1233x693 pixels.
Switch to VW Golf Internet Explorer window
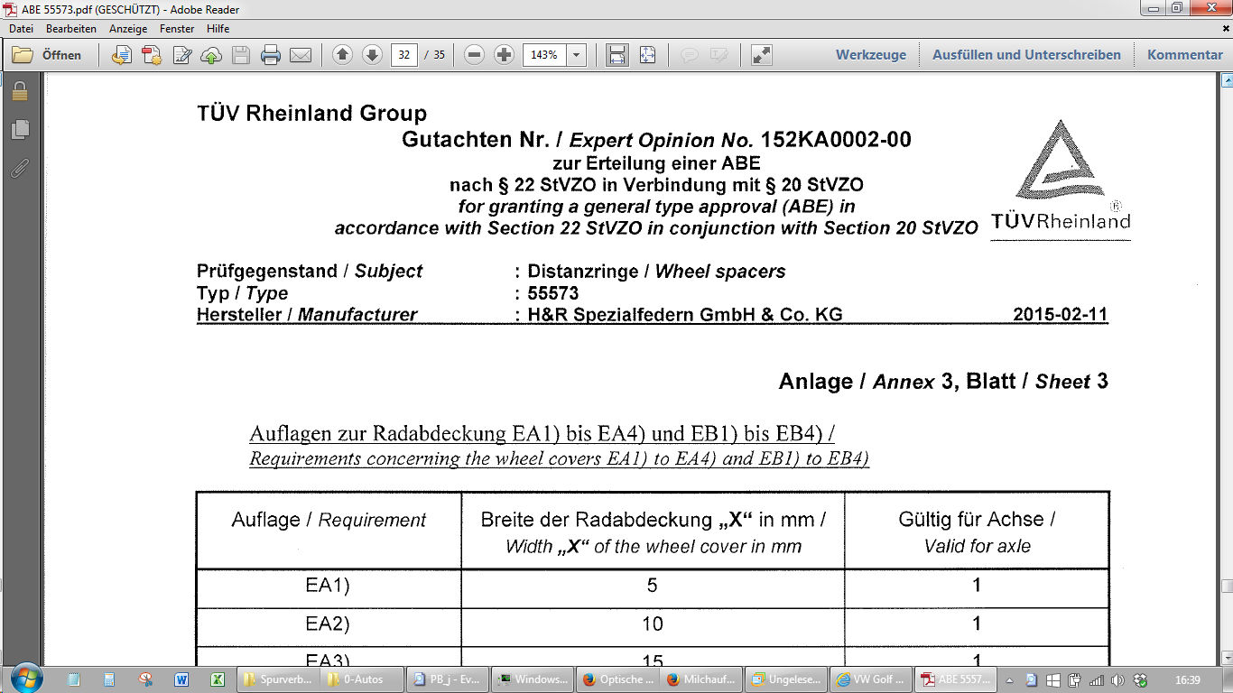pyautogui.click(x=872, y=679)
